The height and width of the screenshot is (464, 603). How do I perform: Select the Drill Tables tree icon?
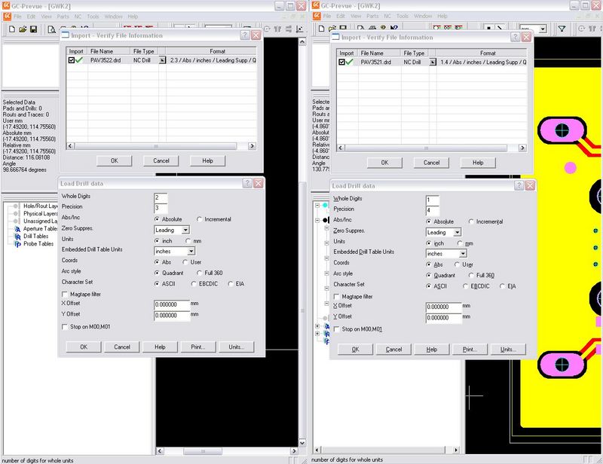(17, 236)
